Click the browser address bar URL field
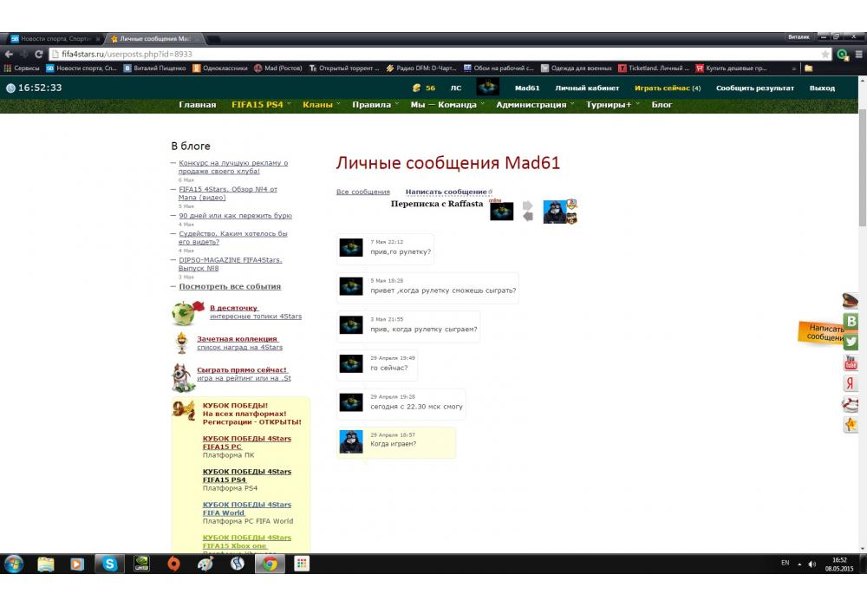This screenshot has height=607, width=867. tap(433, 54)
